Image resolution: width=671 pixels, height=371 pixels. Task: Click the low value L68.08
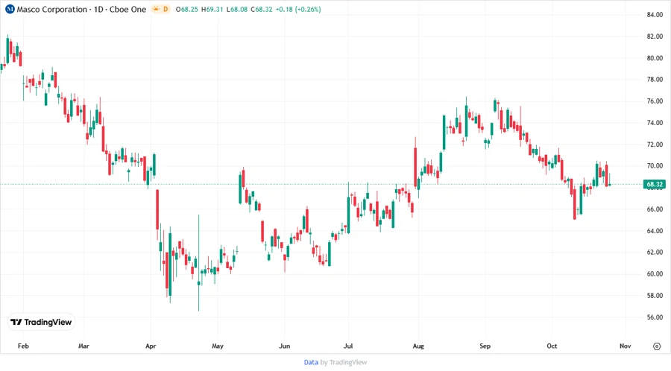237,9
